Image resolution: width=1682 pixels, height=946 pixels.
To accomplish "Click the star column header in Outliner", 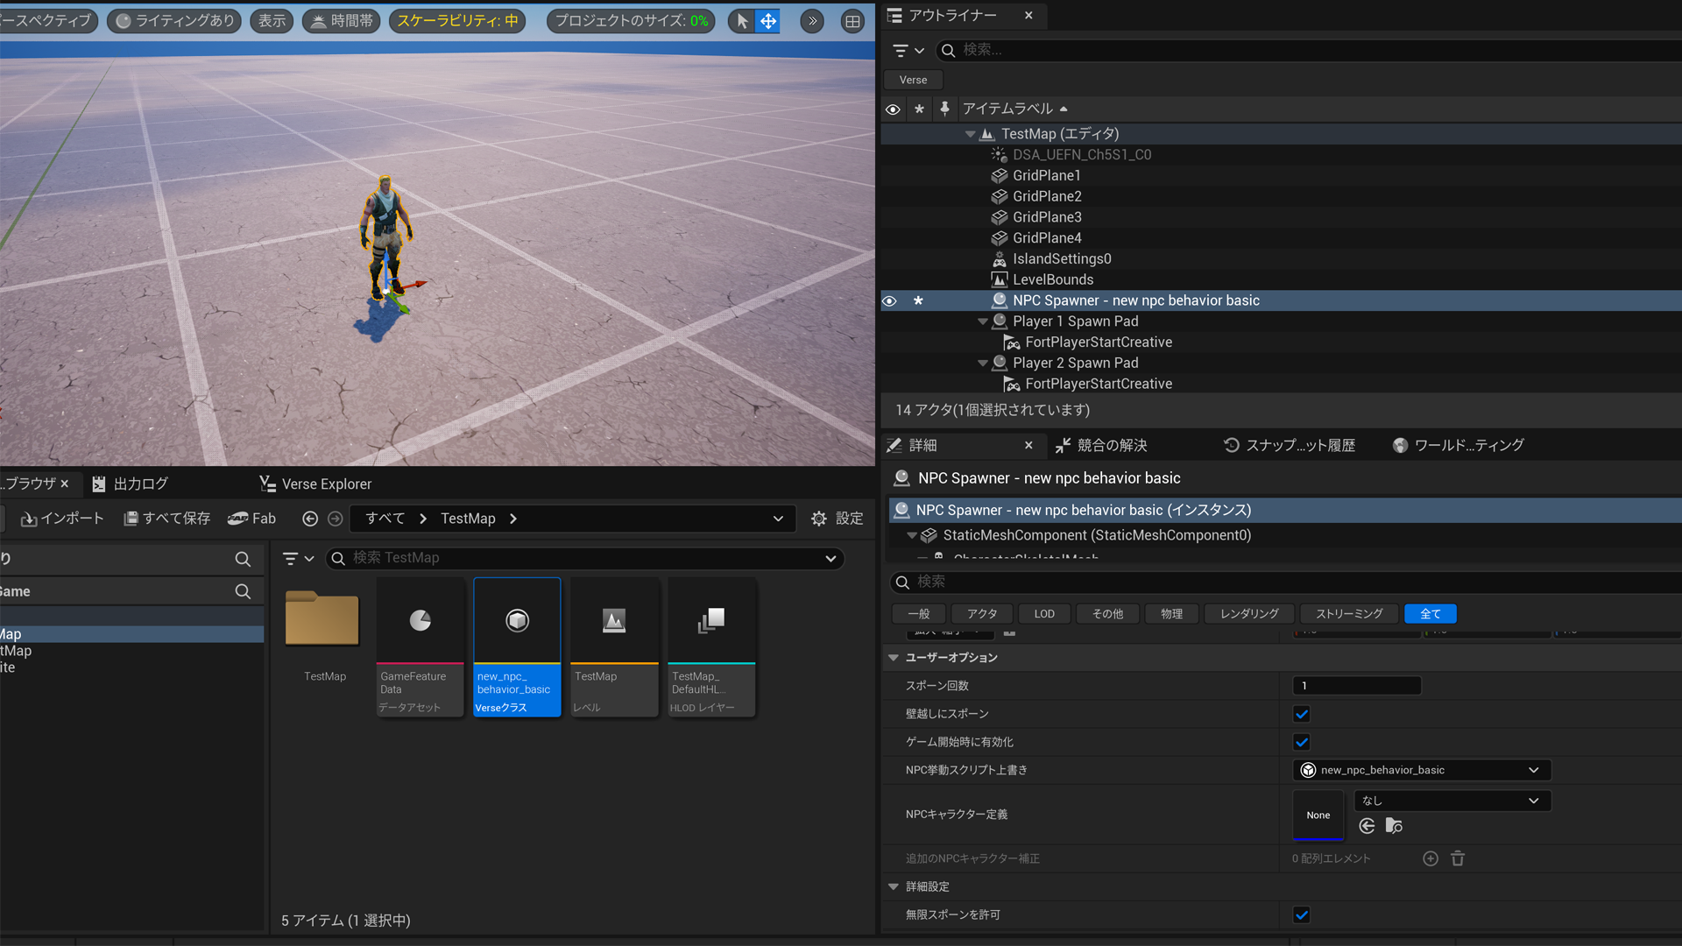I will [x=919, y=109].
